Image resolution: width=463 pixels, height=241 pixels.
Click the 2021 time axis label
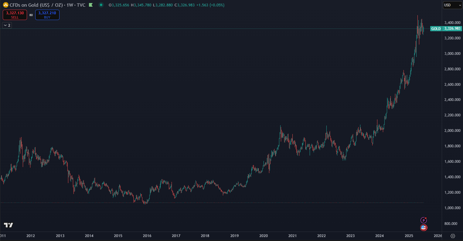(292, 236)
